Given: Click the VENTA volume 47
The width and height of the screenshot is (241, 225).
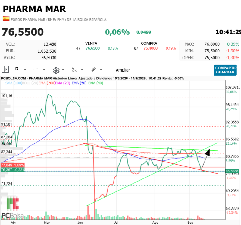Looking at the screenshot, I should 78,48.
